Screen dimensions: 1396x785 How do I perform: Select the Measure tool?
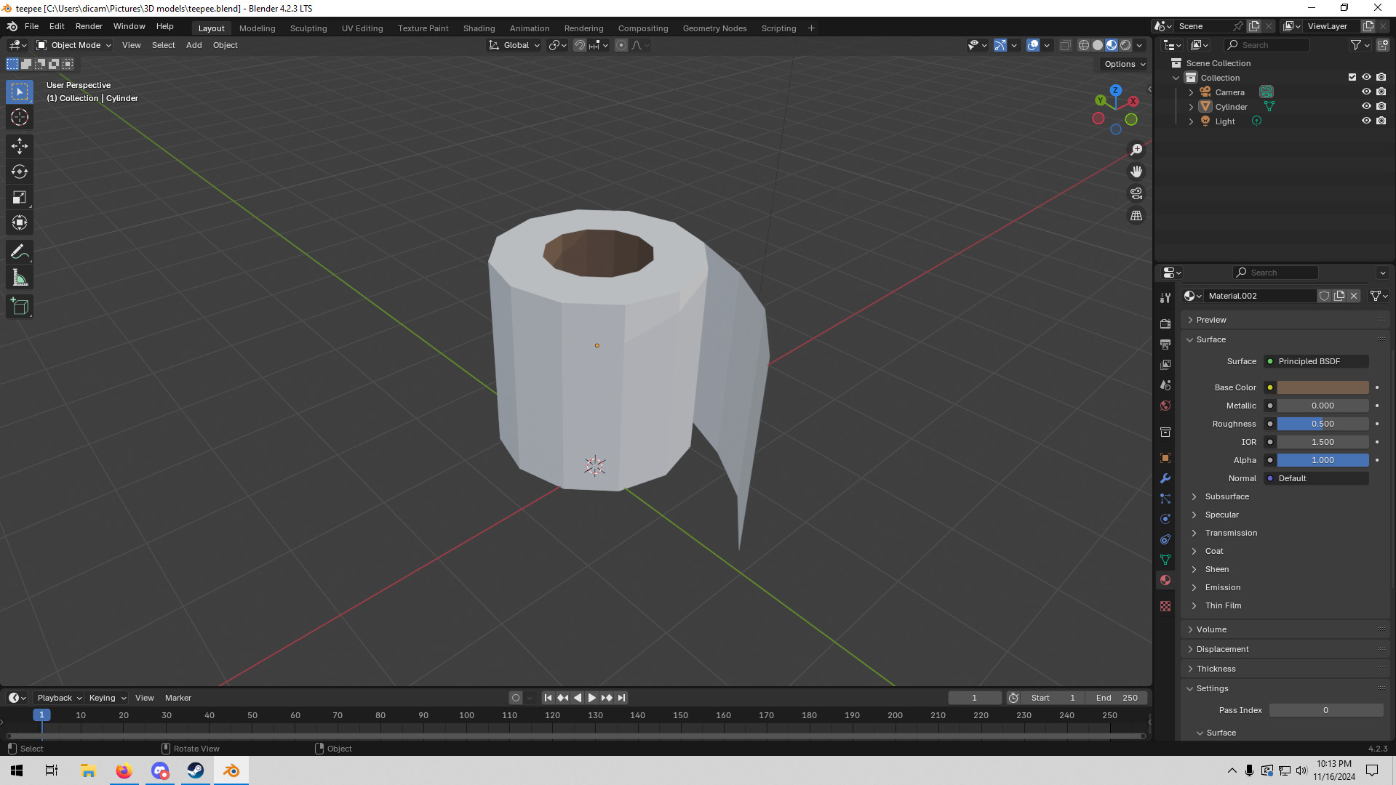click(20, 278)
